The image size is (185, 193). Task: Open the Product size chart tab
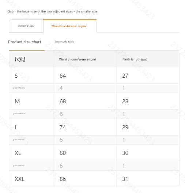pos(24,42)
